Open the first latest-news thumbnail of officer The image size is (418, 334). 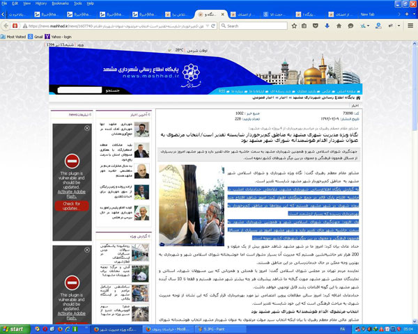click(141, 129)
